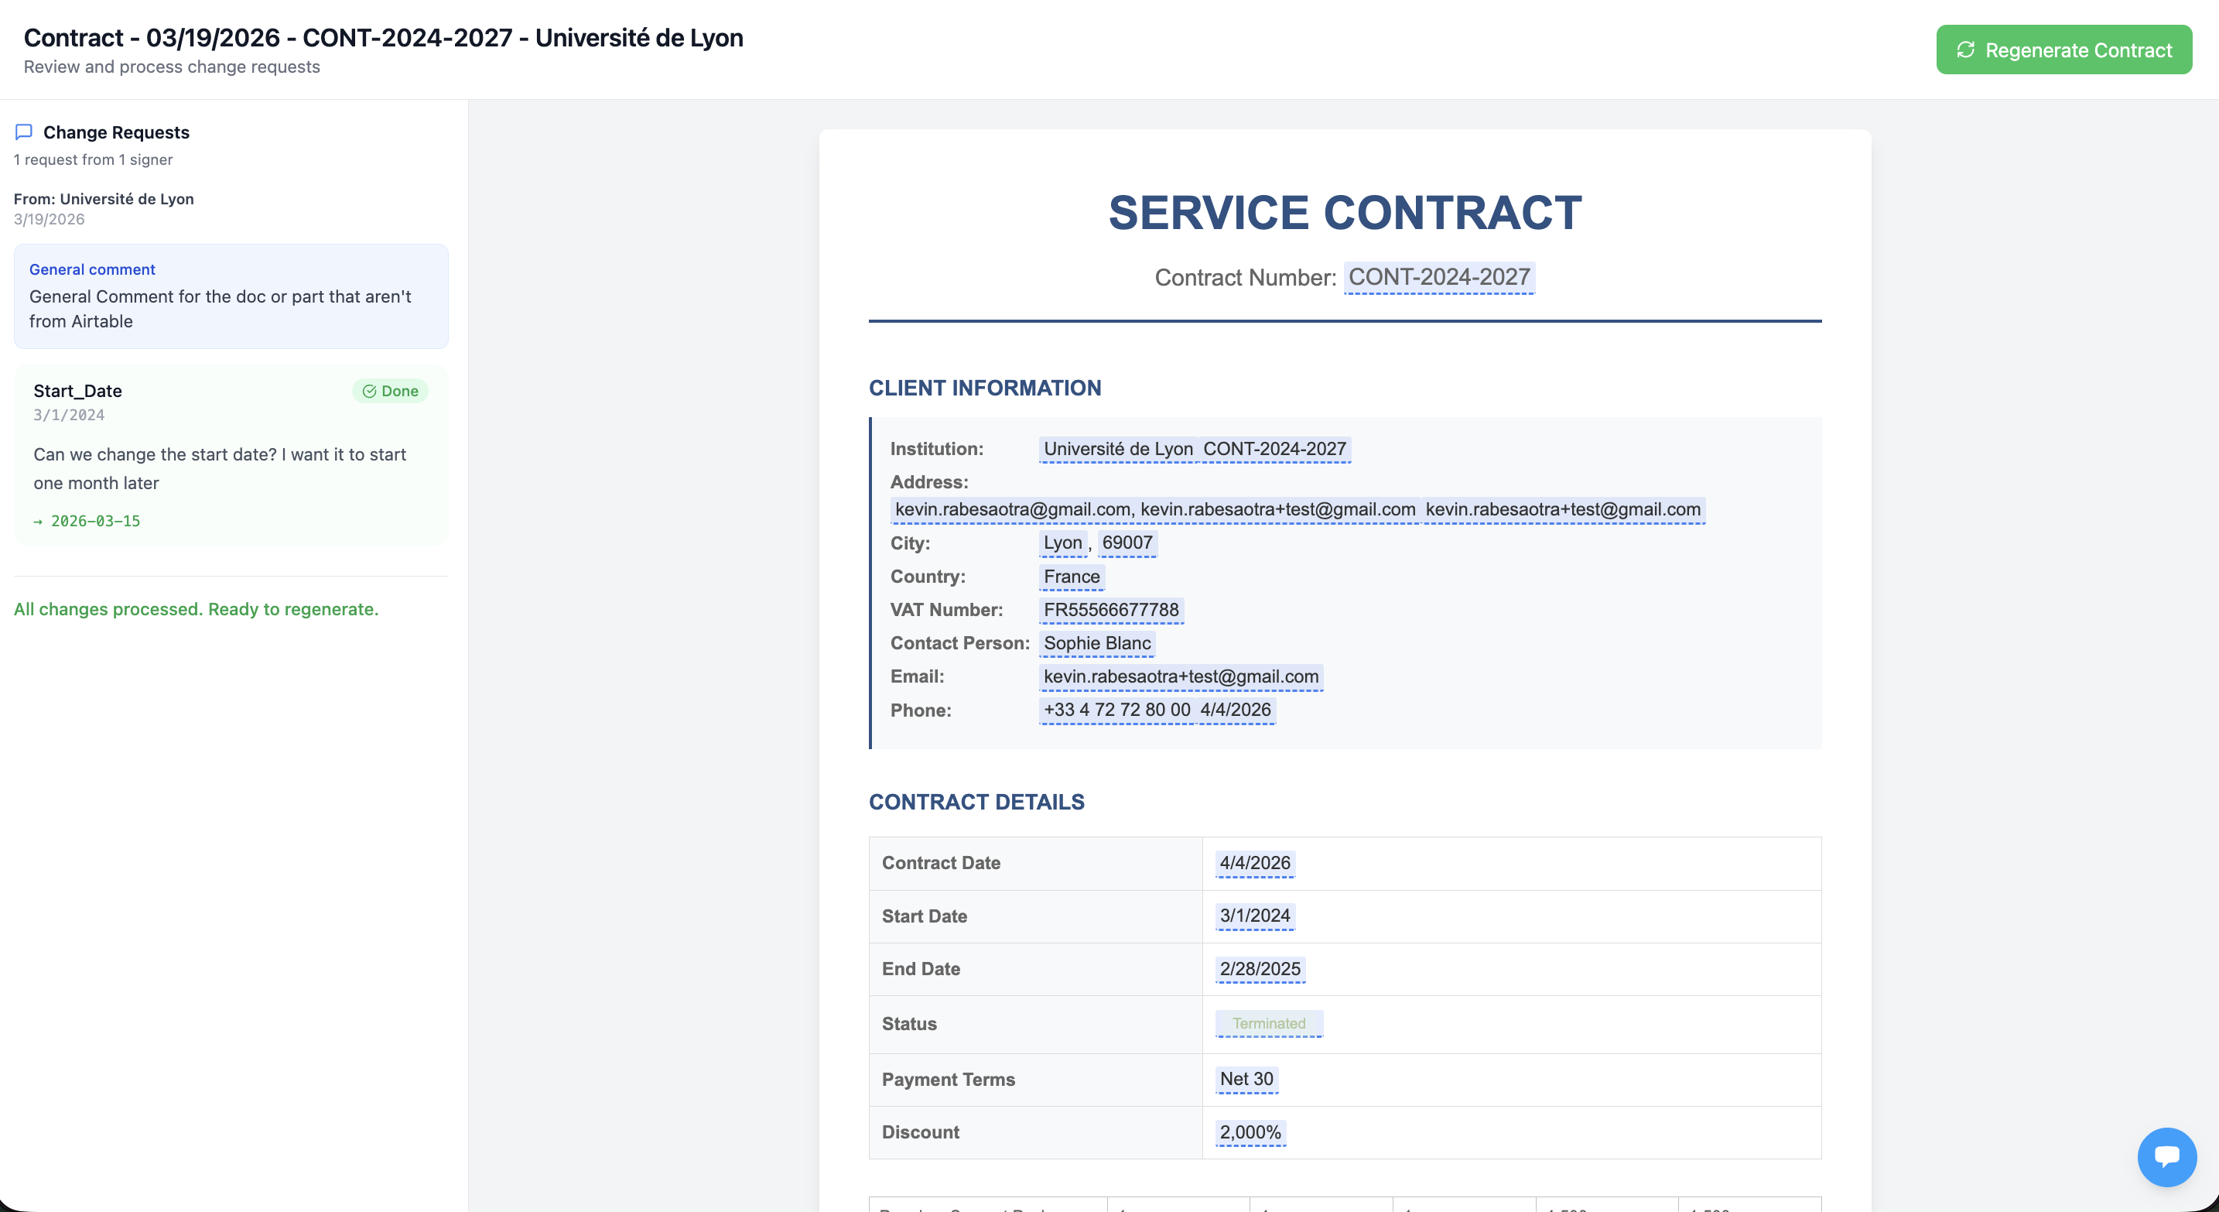
Task: Click the Change Requests chat icon
Action: tap(24, 132)
